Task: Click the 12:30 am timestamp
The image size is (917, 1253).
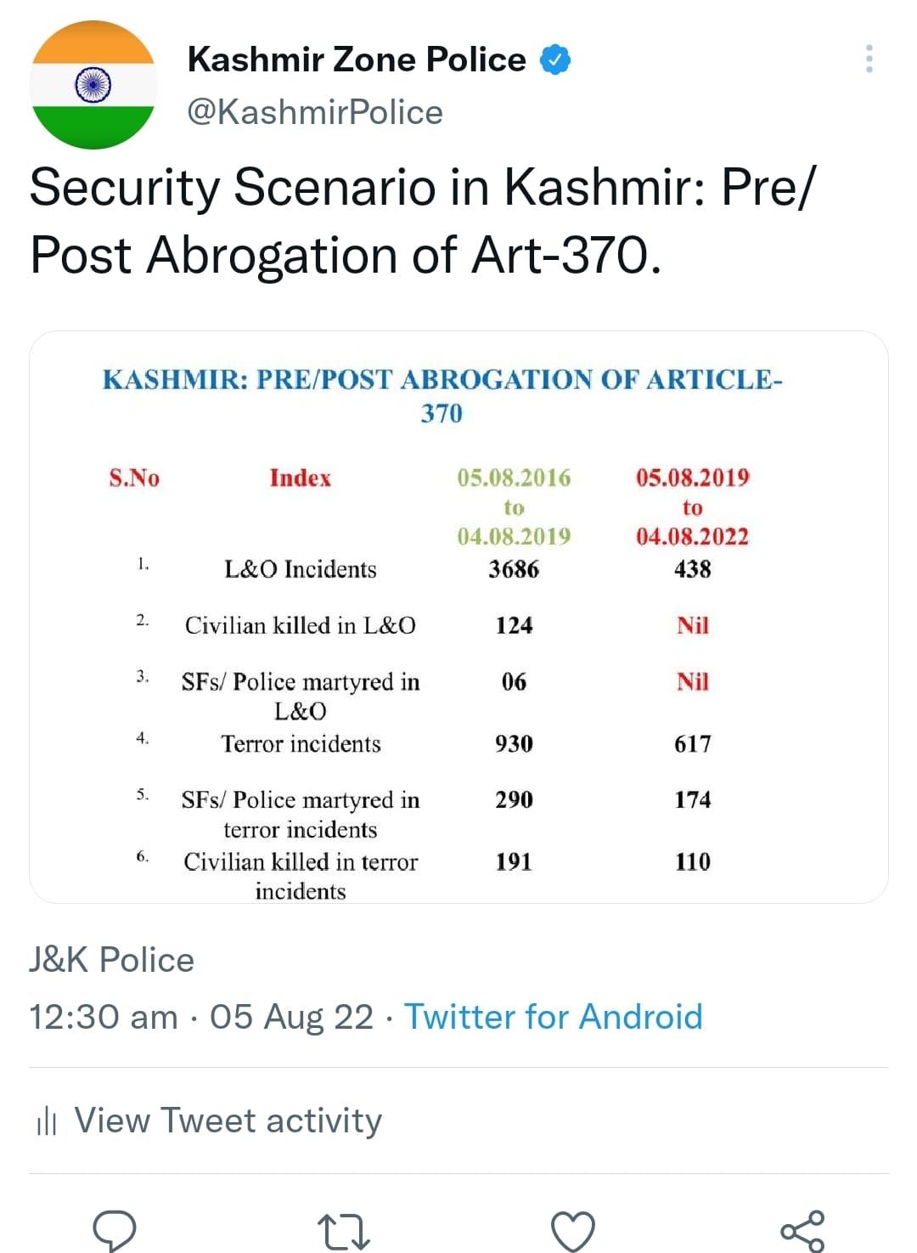Action: pyautogui.click(x=104, y=1017)
